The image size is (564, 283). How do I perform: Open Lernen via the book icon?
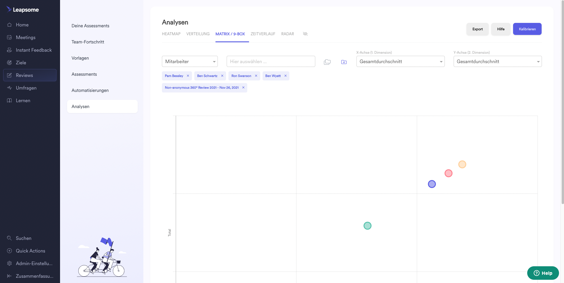(9, 100)
